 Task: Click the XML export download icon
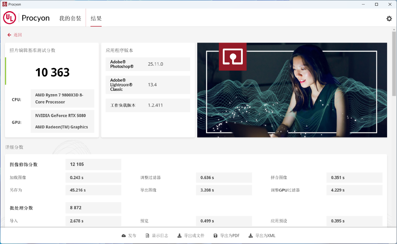(251, 236)
